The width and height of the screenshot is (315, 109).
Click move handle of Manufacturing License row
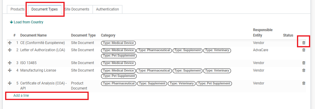point(9,70)
